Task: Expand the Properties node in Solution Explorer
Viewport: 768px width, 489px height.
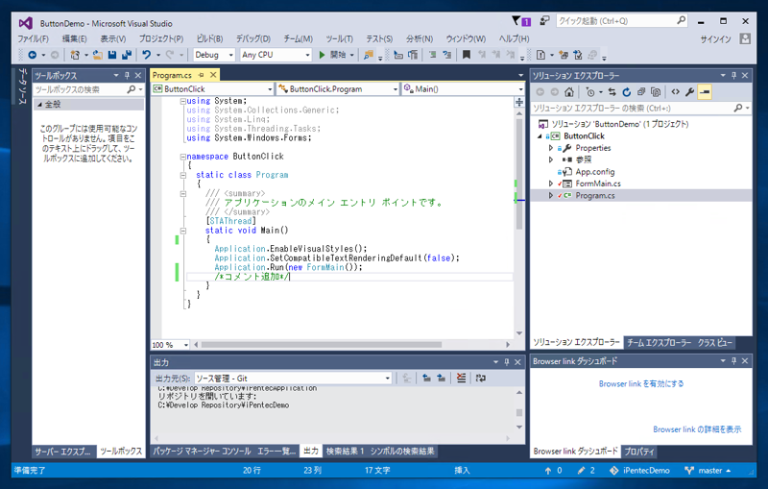Action: point(550,148)
